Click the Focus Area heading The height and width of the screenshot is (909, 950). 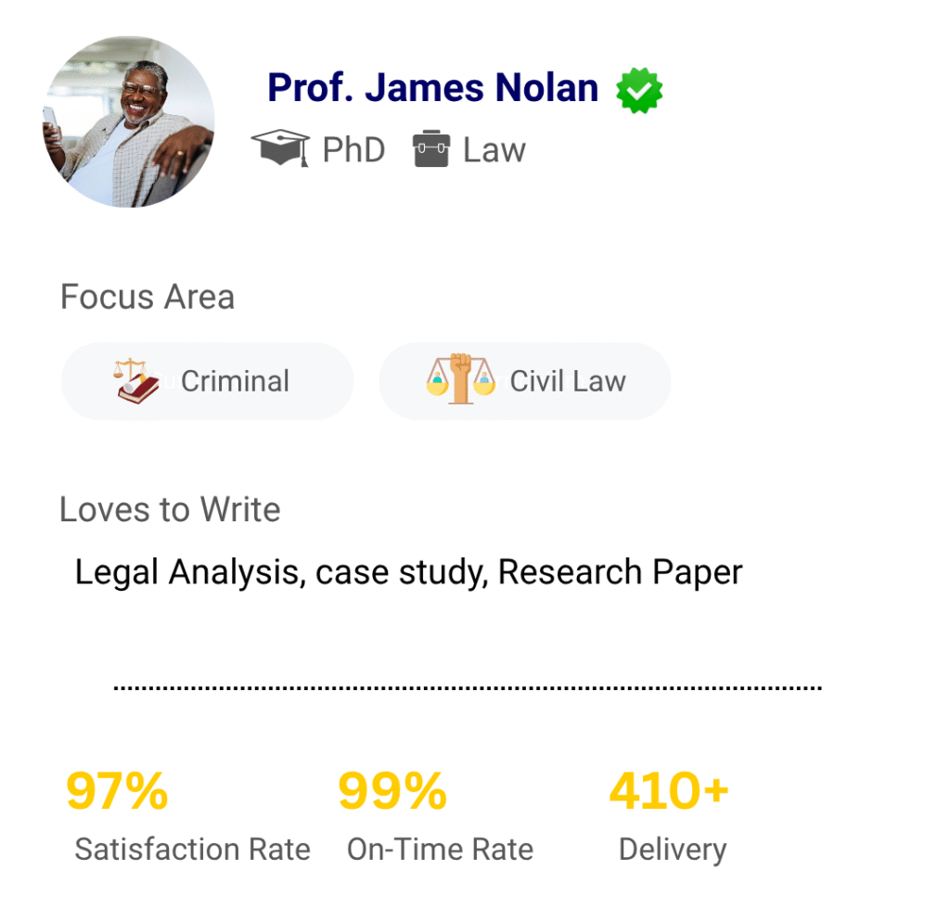point(148,297)
